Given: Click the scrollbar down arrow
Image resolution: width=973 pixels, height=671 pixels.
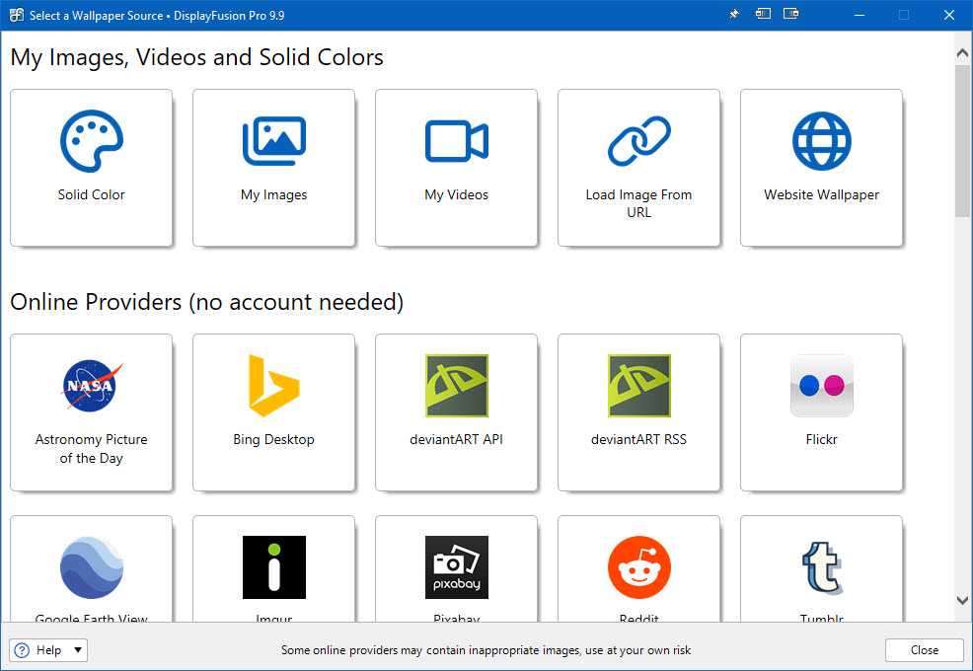Looking at the screenshot, I should 963,600.
